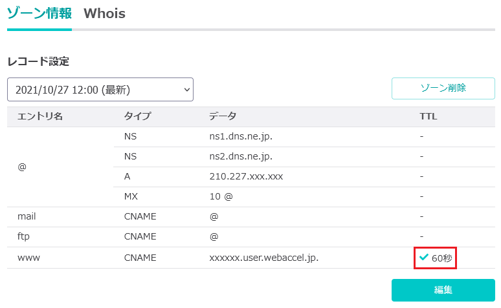Click the ns1.dns.ne.jp. record data
The width and height of the screenshot is (501, 308).
click(x=241, y=136)
